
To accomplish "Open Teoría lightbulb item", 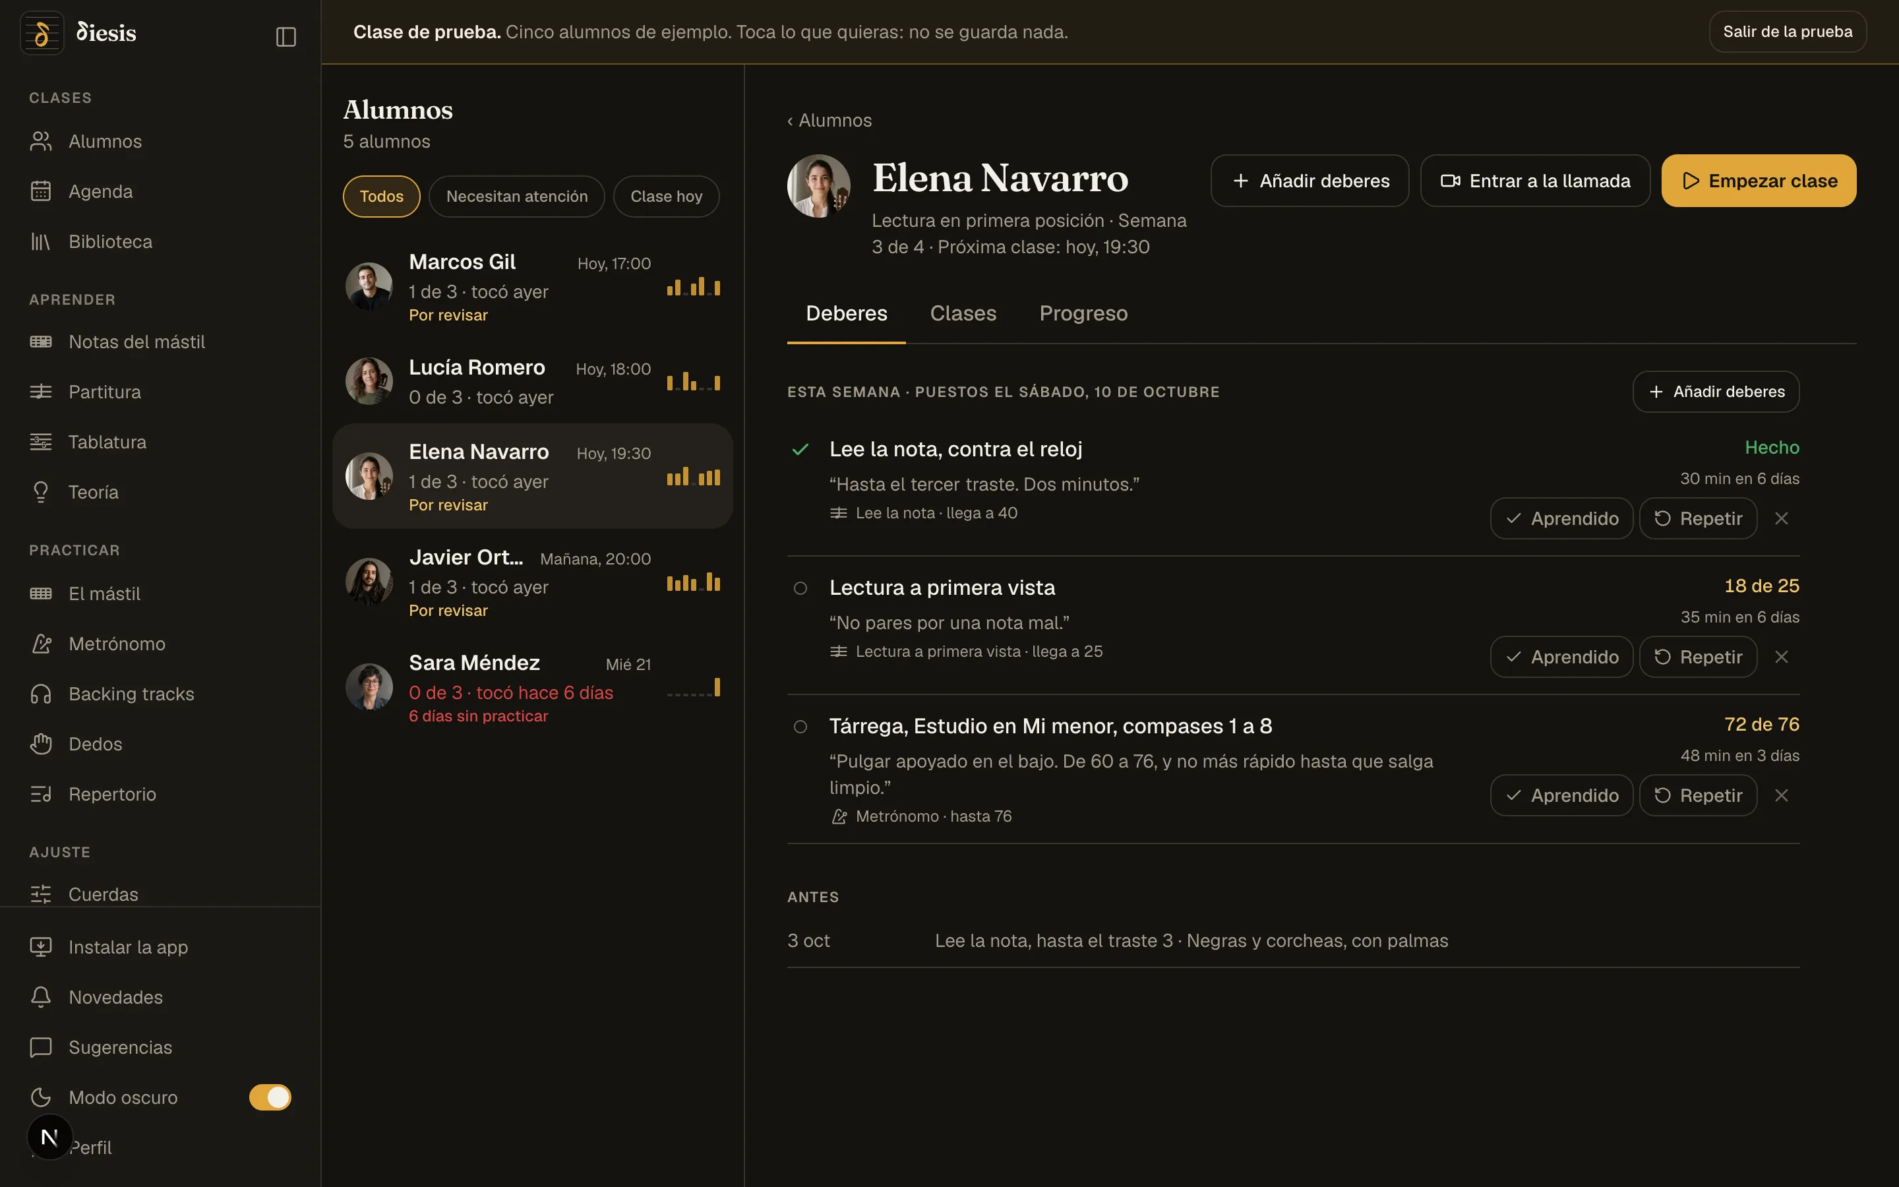I will [x=160, y=492].
